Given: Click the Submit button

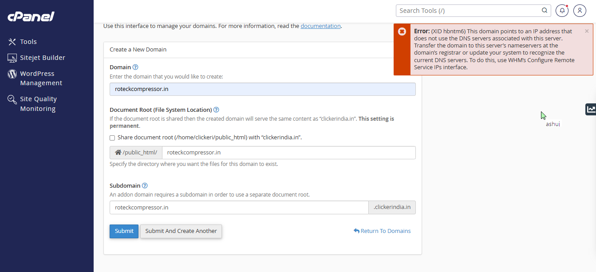Looking at the screenshot, I should (x=124, y=231).
